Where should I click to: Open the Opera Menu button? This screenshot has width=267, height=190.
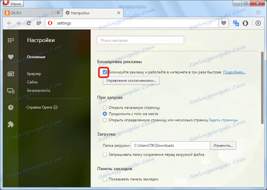[x=13, y=3]
